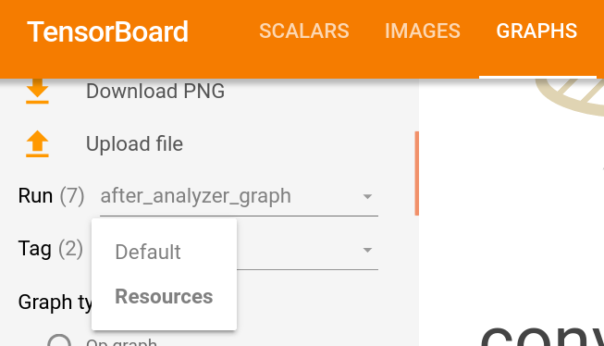Click the TensorBoard title

coord(107,31)
